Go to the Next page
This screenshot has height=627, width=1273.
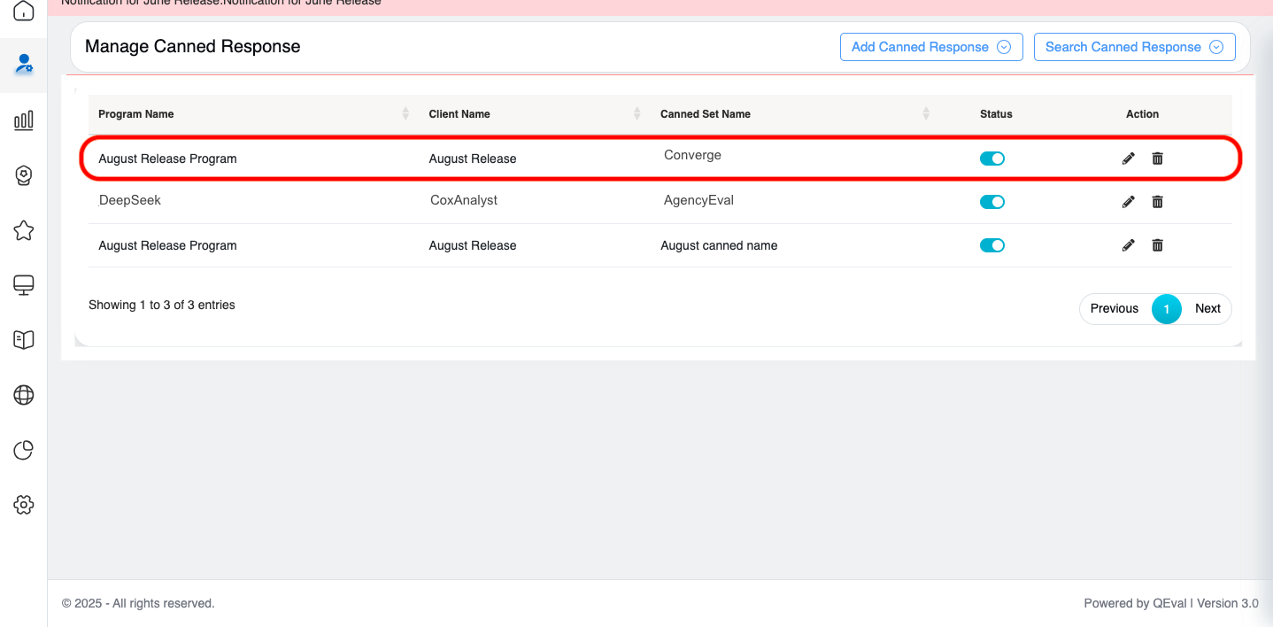click(x=1207, y=308)
